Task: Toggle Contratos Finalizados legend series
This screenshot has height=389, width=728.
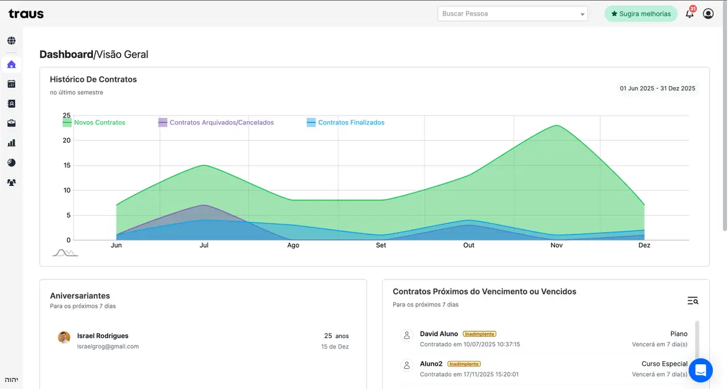Action: click(x=346, y=122)
